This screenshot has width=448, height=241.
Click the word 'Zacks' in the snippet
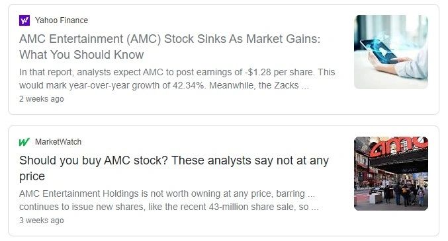coord(287,85)
